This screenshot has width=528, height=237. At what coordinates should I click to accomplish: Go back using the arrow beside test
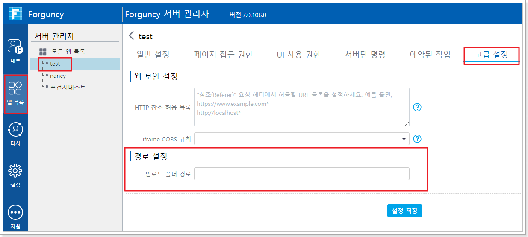(x=131, y=36)
